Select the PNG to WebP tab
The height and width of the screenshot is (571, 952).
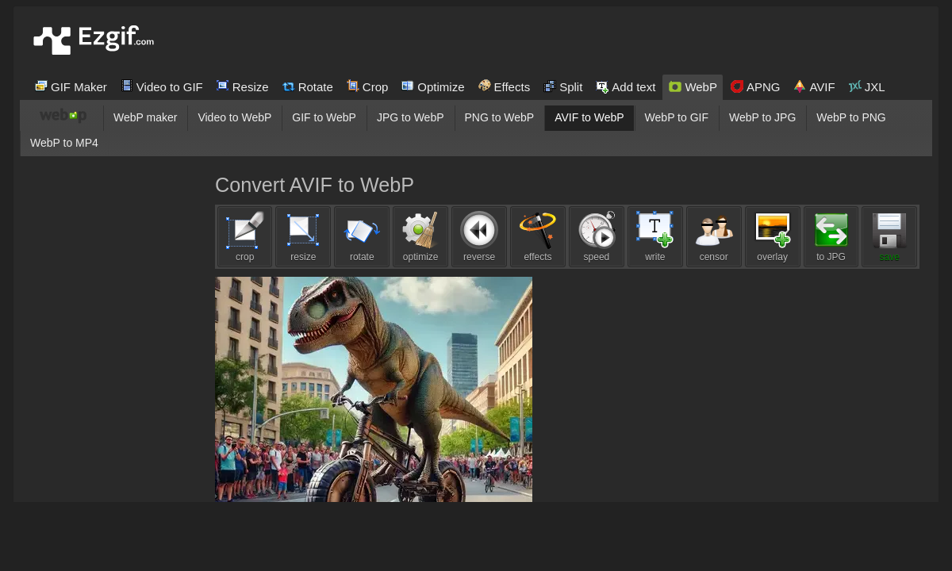499,117
